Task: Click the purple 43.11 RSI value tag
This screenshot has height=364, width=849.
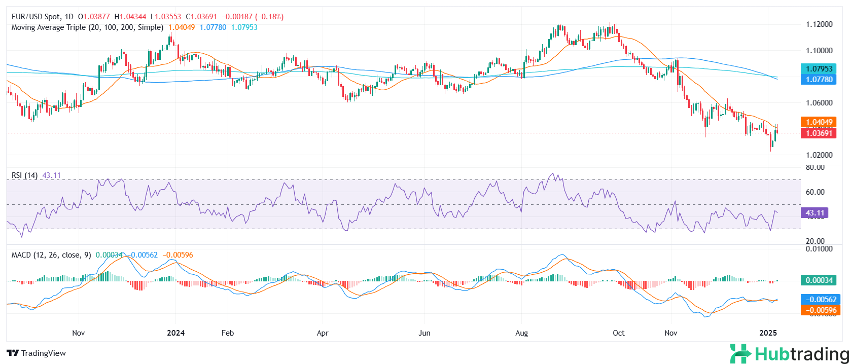Action: (815, 213)
